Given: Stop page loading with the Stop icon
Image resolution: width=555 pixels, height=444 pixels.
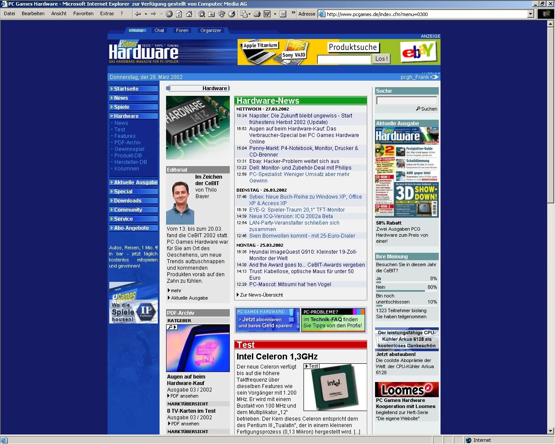Looking at the screenshot, I should [x=169, y=14].
